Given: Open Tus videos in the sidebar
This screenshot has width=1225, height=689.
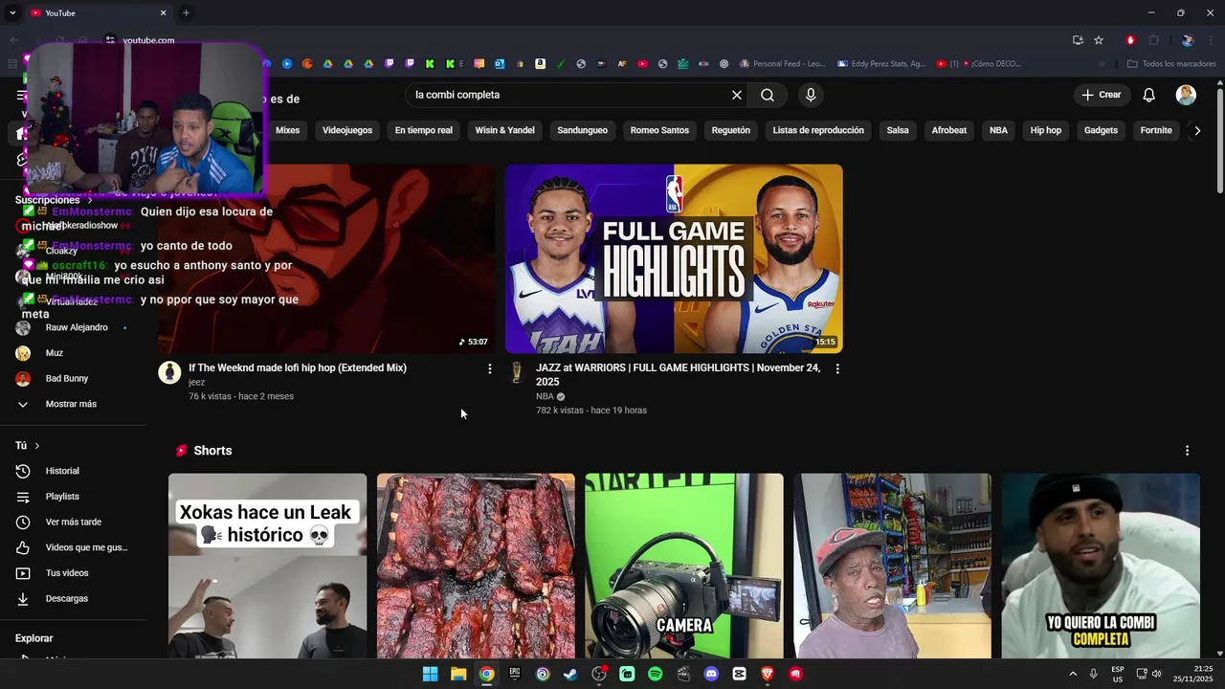Looking at the screenshot, I should [67, 573].
